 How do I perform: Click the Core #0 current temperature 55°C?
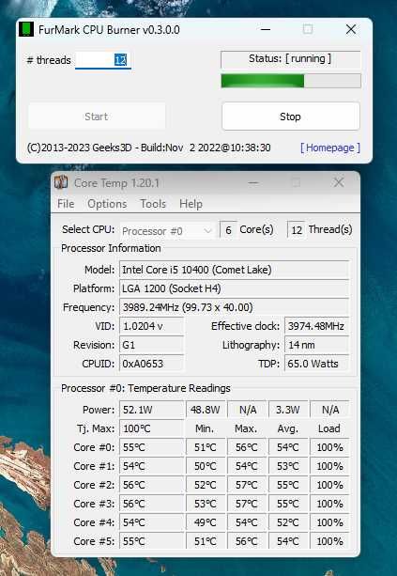pos(151,447)
